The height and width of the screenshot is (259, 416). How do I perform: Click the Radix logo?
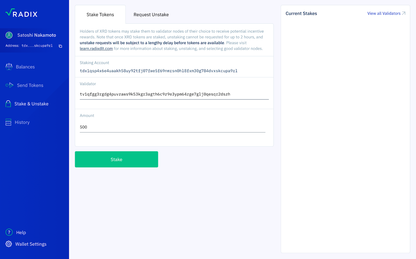click(21, 13)
